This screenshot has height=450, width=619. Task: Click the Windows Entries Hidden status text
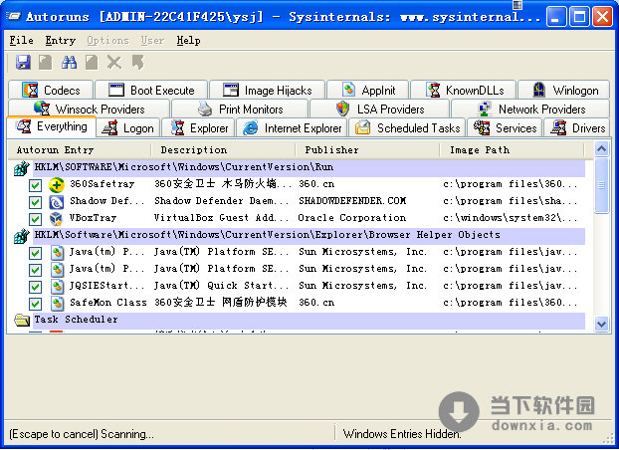click(x=401, y=434)
